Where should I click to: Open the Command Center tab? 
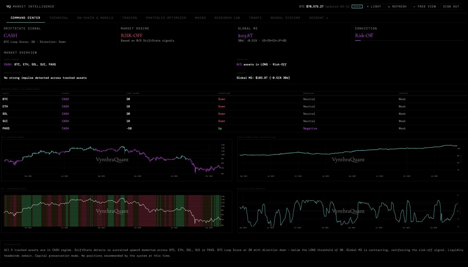25,18
